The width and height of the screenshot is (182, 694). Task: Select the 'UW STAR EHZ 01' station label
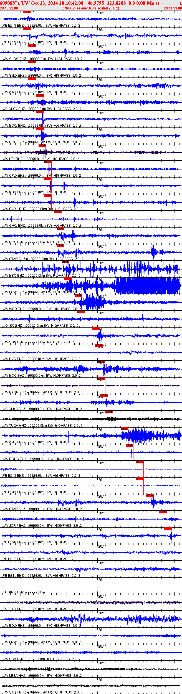[16, 259]
